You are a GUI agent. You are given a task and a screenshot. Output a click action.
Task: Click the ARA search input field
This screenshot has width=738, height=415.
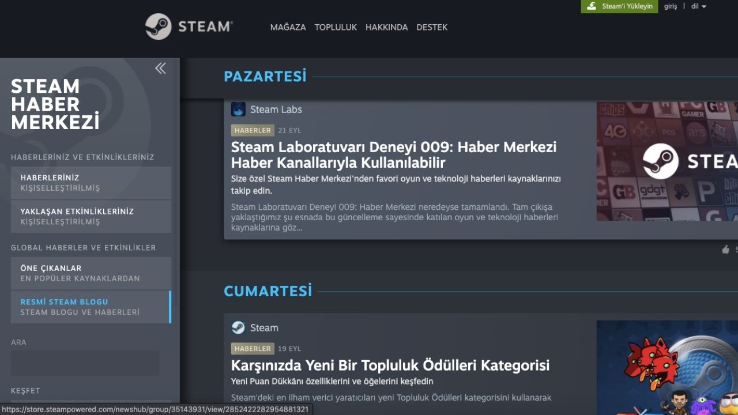(x=85, y=363)
